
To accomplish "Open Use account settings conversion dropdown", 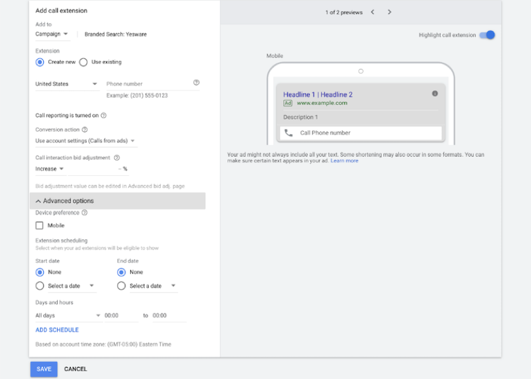I will click(85, 141).
